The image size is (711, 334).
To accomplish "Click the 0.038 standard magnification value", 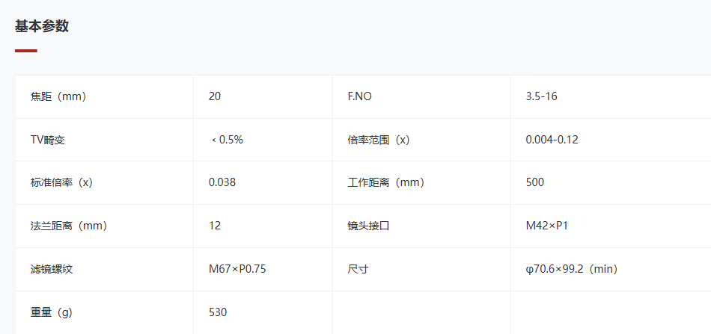I will [222, 182].
